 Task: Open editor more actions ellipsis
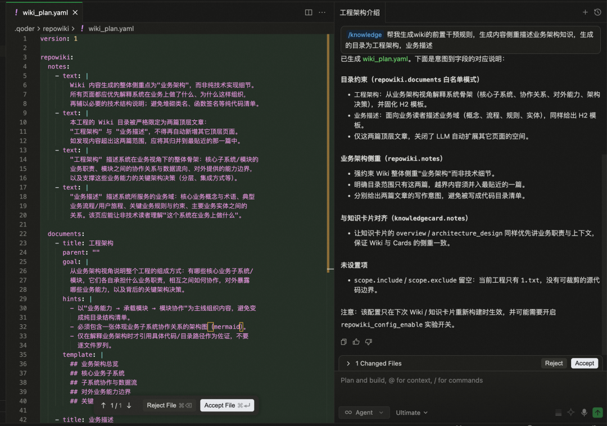[x=322, y=12]
